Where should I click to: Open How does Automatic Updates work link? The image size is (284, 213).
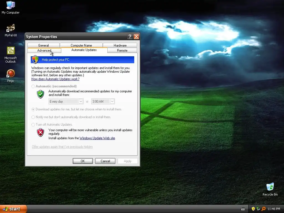(x=55, y=79)
